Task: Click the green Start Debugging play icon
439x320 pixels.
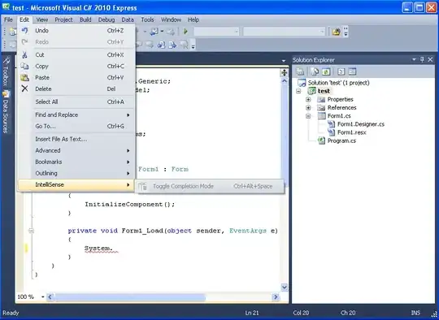Action: coord(185,32)
